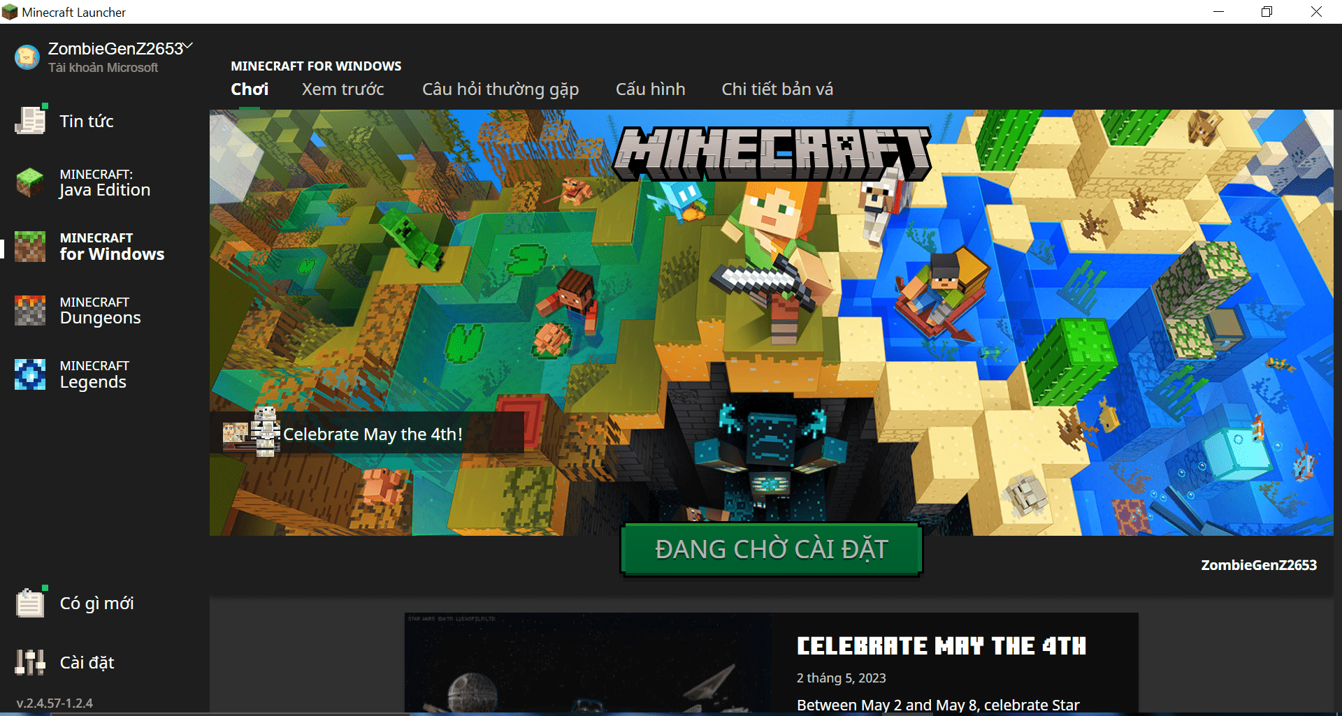Open the Cài đặt sliders icon
Screen dimensions: 1342x716
tap(30, 662)
